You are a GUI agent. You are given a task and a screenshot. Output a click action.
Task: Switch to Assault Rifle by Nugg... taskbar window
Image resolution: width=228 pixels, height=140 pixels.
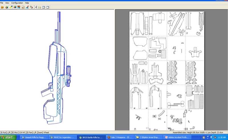(x=34, y=137)
